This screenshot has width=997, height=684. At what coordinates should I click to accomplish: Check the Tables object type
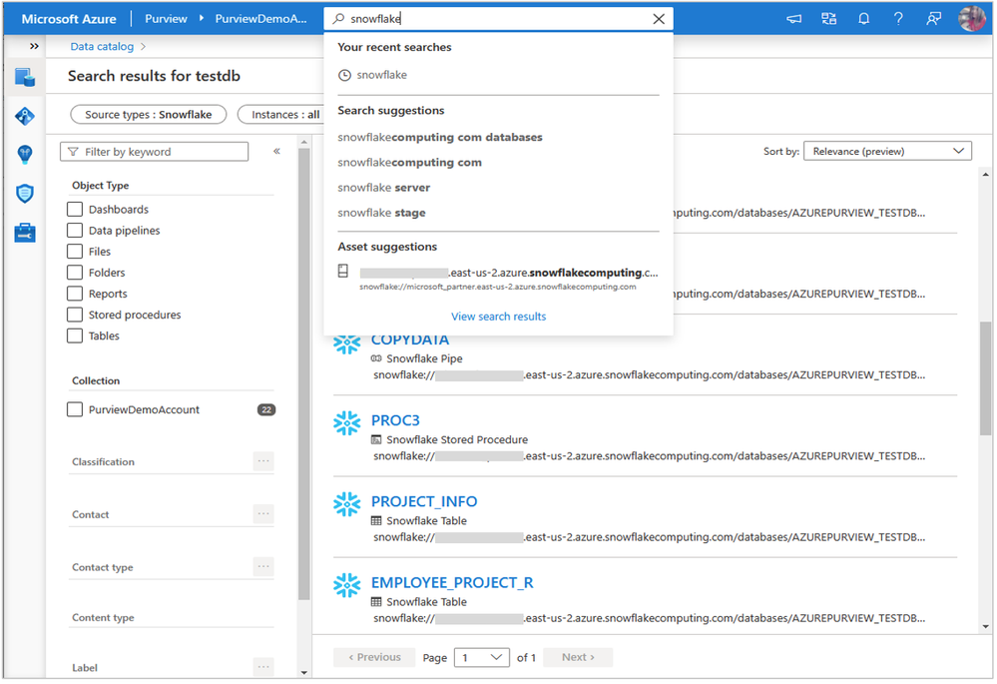point(75,336)
